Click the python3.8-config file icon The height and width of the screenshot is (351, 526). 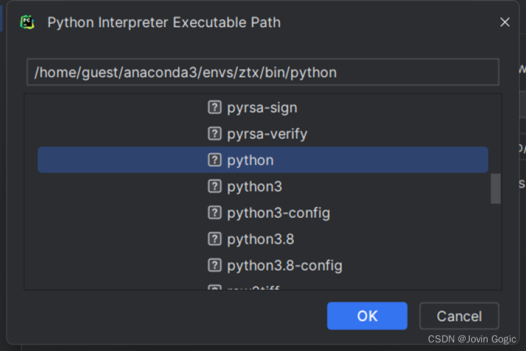pyautogui.click(x=214, y=265)
